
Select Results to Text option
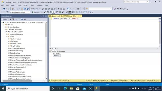[x=67, y=12]
